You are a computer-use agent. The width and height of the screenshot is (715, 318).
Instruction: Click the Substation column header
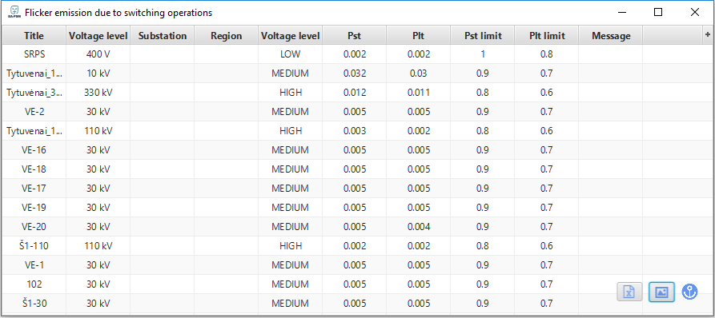[x=163, y=35]
